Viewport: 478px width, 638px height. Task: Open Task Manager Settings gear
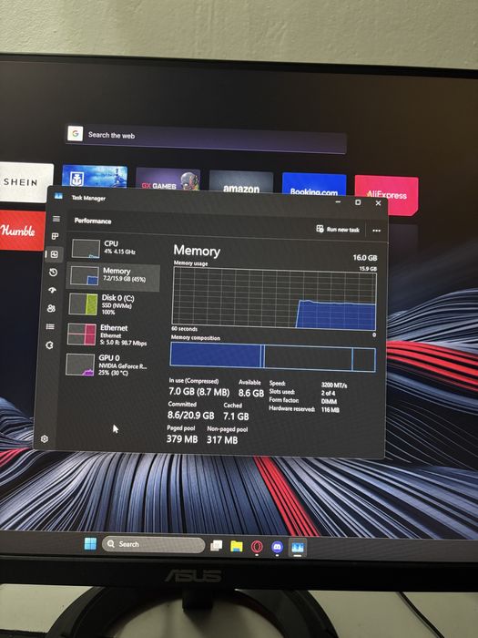(45, 438)
